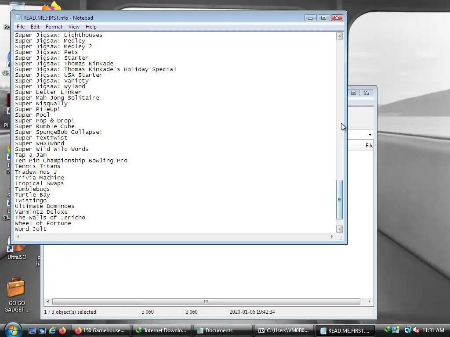Click the 'Wheel of Fortune' line in Notepad
Image resolution: width=450 pixels, height=337 pixels.
(x=43, y=223)
